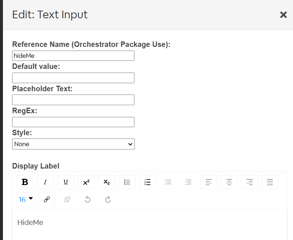The image size is (293, 240).
Task: Increase indent of label text
Action: click(168, 182)
